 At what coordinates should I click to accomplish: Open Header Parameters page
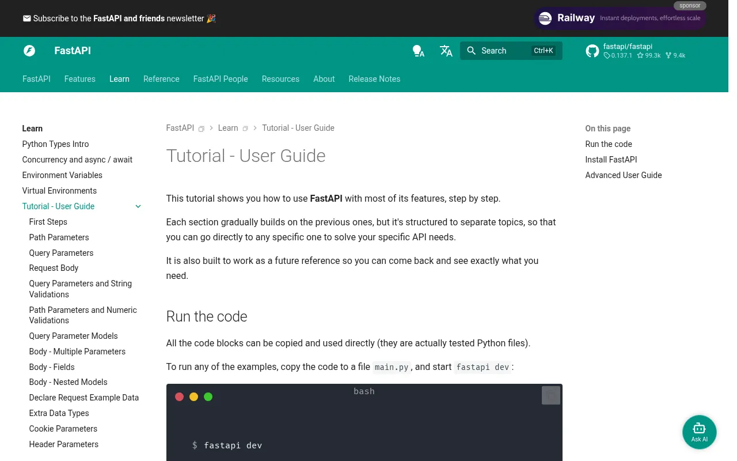tap(64, 444)
